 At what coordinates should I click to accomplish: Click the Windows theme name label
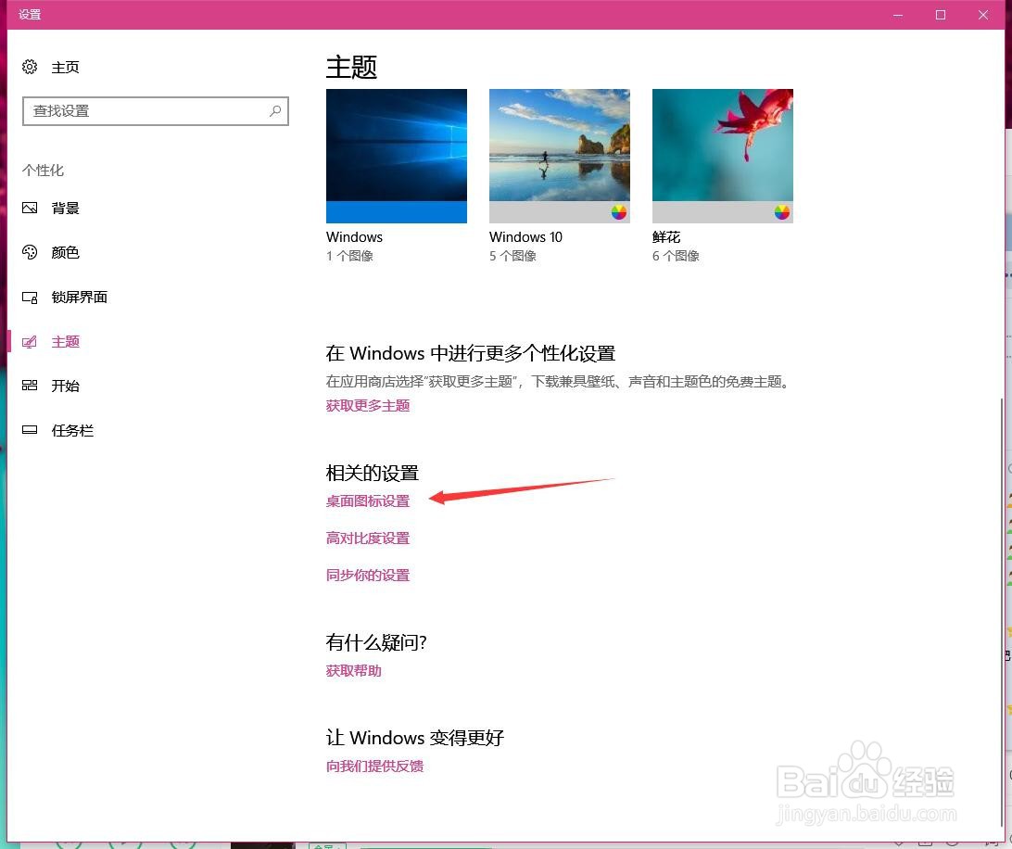(x=354, y=237)
